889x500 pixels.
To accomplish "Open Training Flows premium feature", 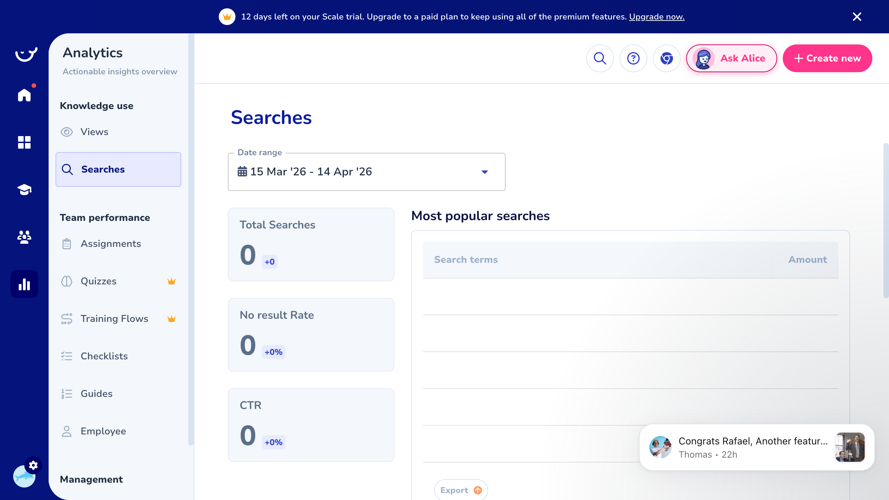I will click(115, 318).
